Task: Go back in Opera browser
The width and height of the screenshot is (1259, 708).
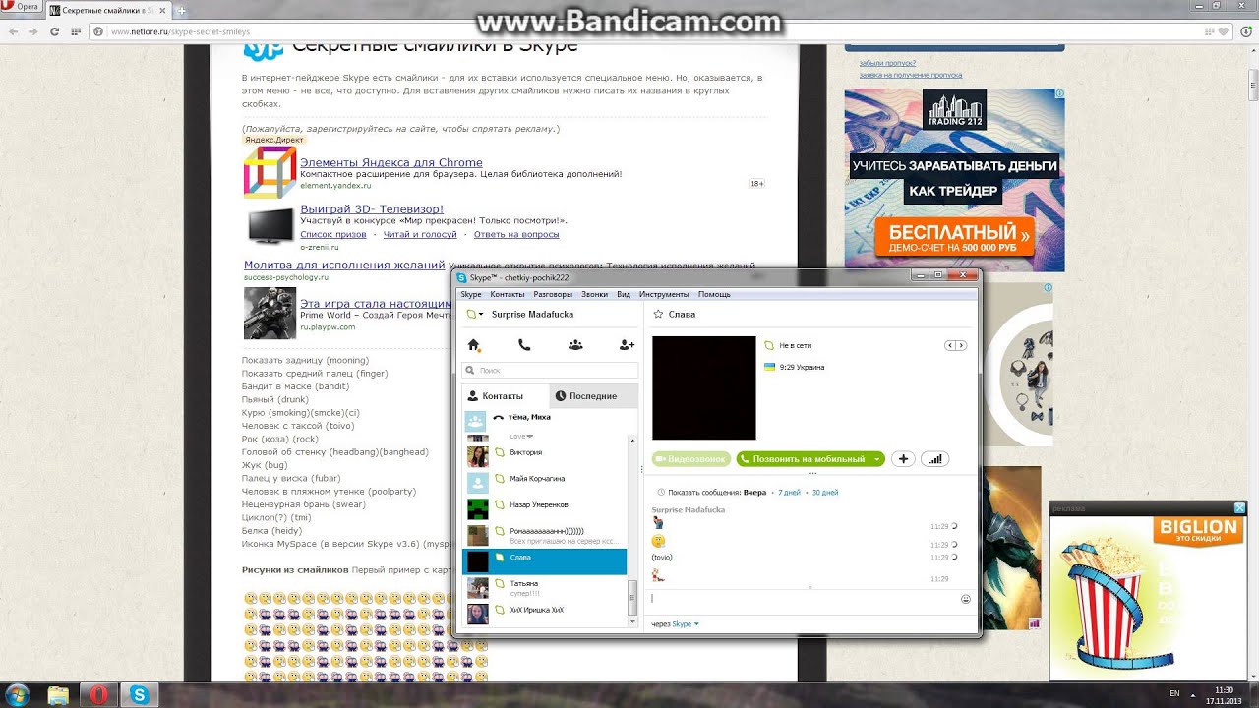Action: tap(12, 31)
